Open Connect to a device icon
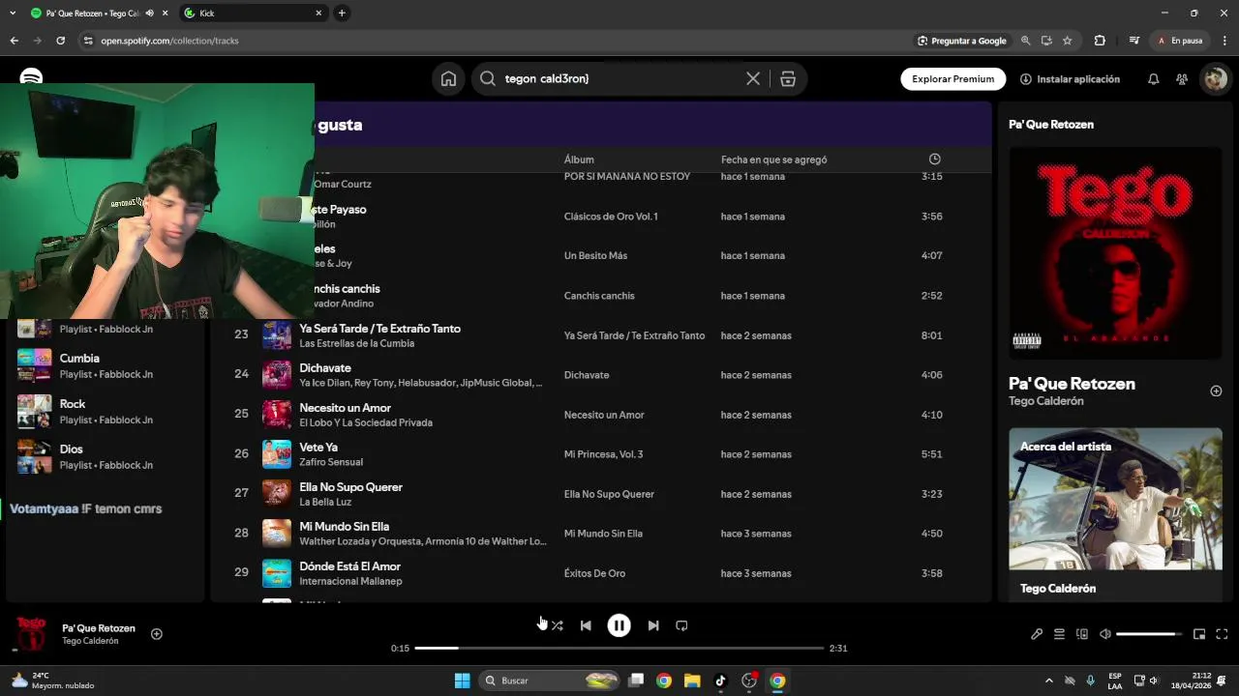The width and height of the screenshot is (1239, 696). click(1082, 634)
